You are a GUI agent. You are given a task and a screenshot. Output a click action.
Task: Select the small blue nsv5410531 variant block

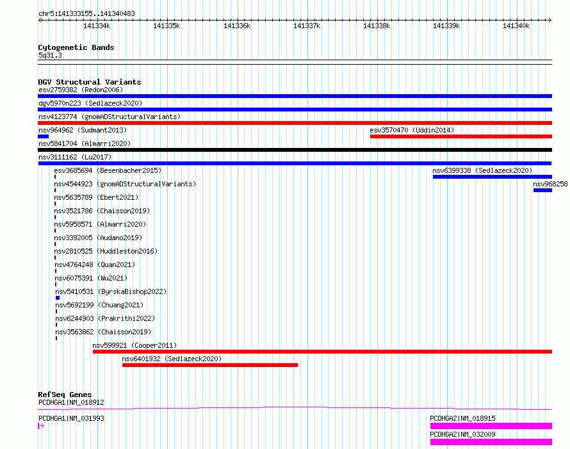pyautogui.click(x=58, y=298)
